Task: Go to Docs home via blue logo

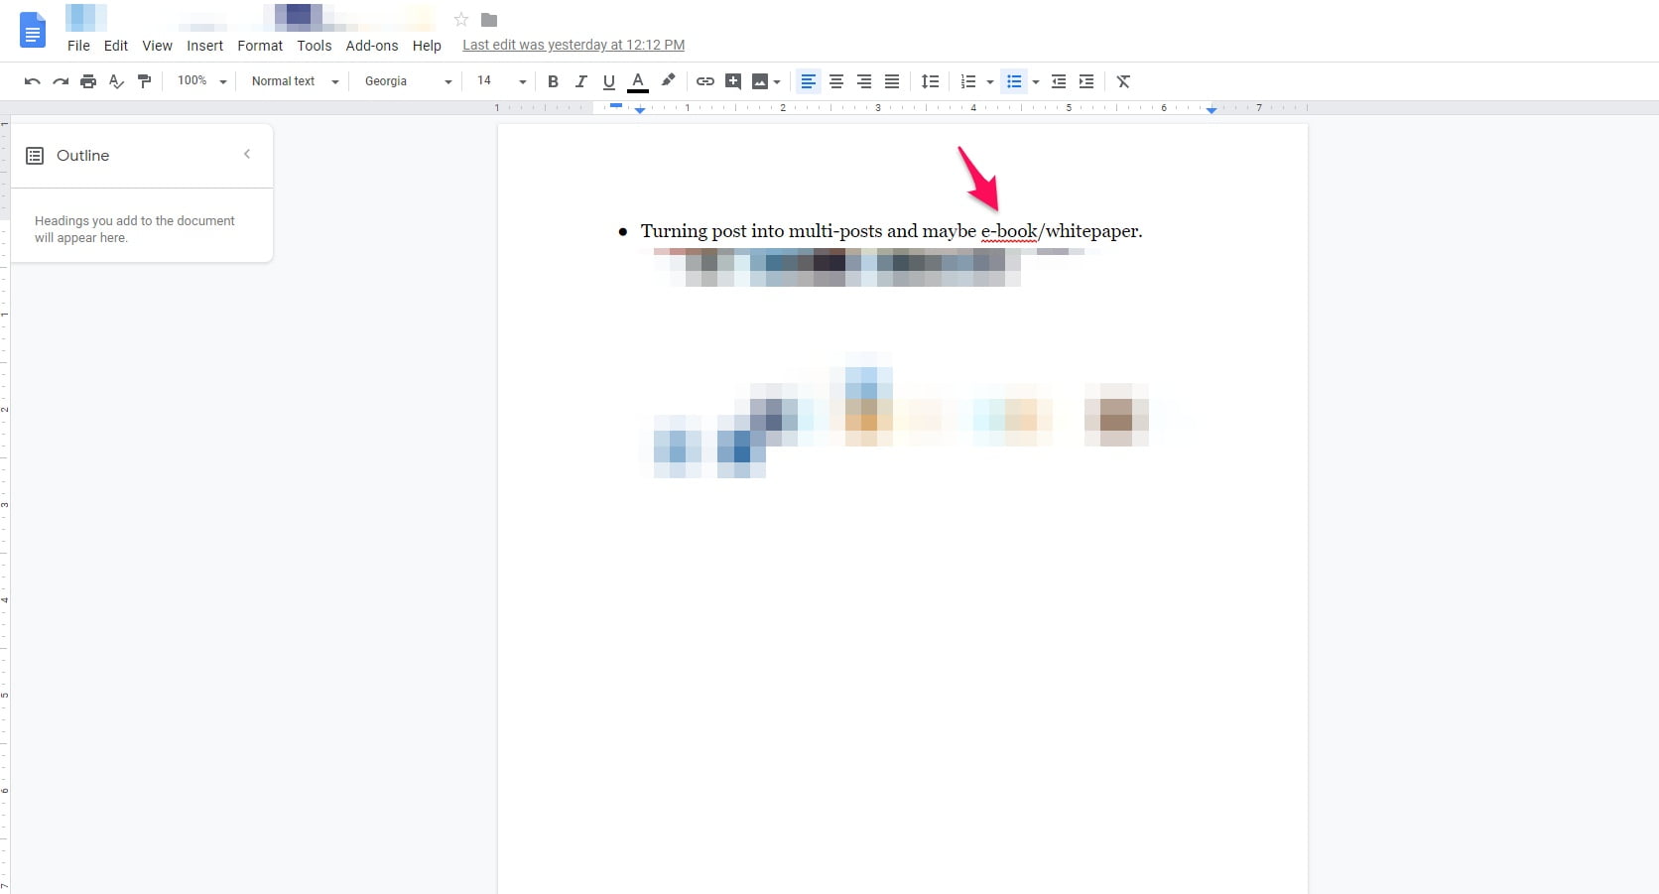Action: [33, 30]
